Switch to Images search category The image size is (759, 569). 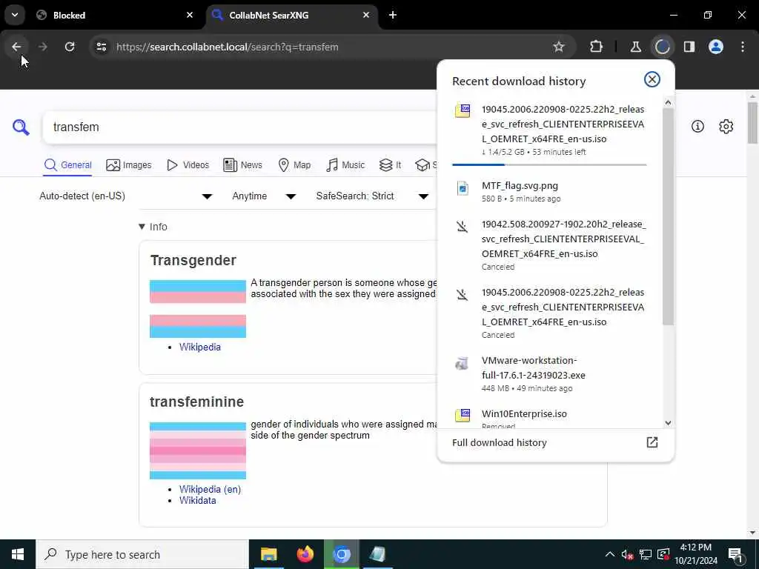[x=129, y=165]
